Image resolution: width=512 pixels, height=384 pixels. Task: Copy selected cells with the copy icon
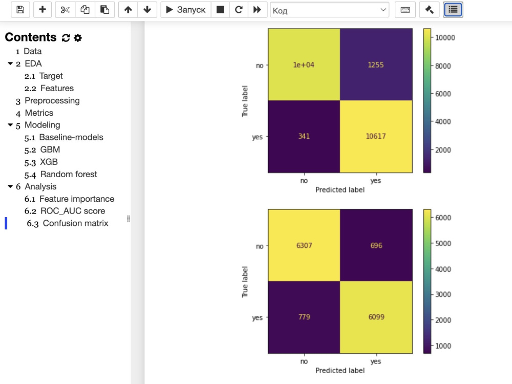pyautogui.click(x=85, y=9)
